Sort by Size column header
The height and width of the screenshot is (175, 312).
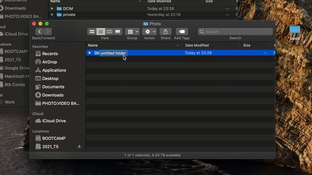[x=247, y=45]
